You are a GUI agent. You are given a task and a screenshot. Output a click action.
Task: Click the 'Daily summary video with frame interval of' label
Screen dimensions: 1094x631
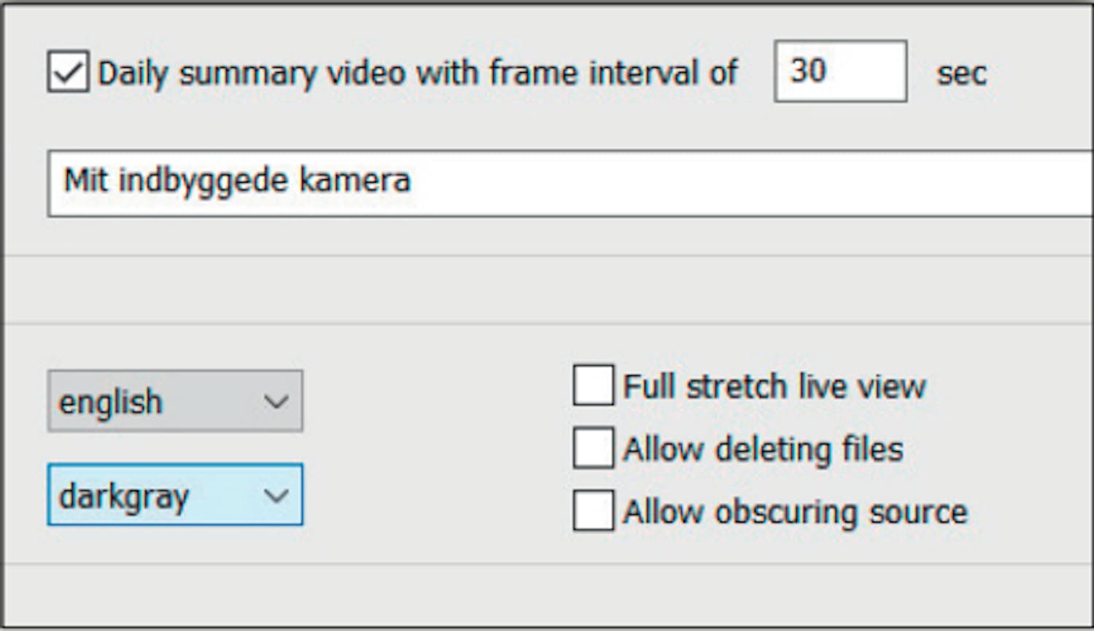point(417,73)
